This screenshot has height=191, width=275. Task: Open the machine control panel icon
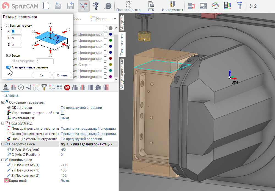[x=203, y=6]
